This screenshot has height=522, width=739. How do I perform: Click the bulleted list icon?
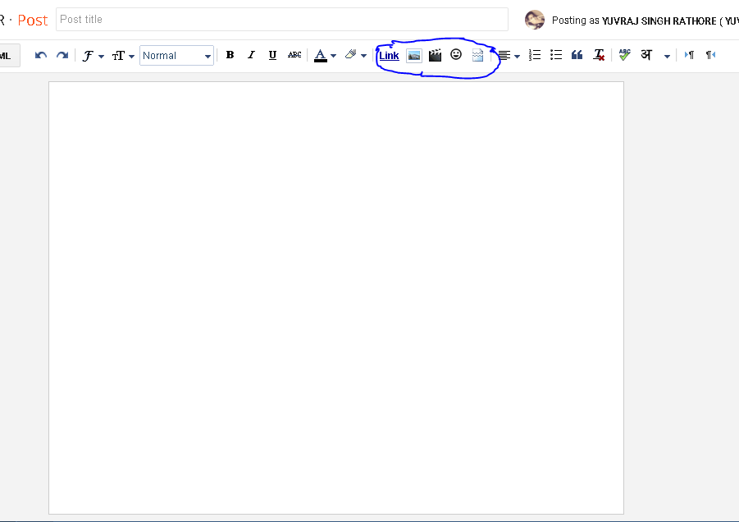556,55
